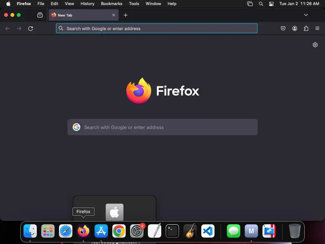Viewport: 325px width, 244px height.
Task: Open the View menu
Action: click(x=69, y=4)
